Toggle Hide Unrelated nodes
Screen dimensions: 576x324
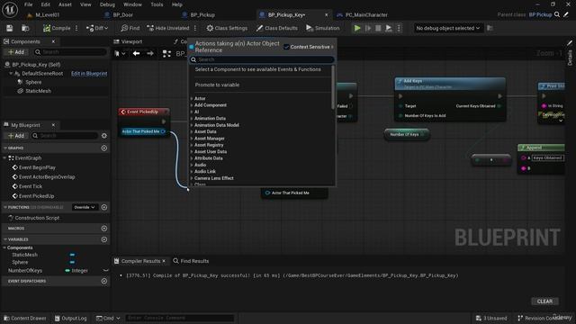pos(168,28)
